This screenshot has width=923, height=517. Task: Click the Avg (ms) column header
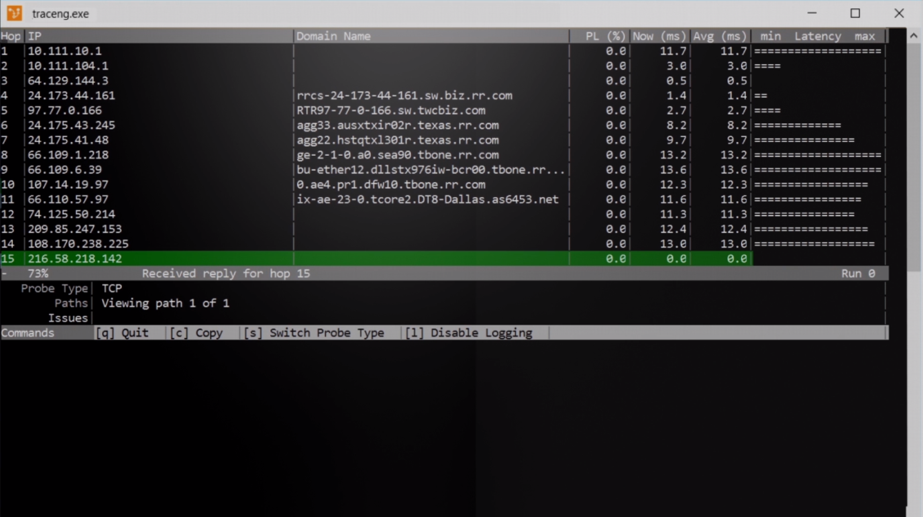tap(719, 37)
